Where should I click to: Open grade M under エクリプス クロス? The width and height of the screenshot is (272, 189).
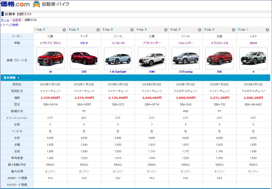tap(50, 72)
